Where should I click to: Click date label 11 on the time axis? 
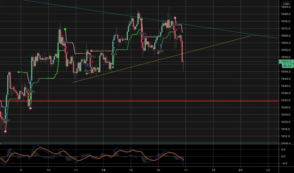tap(76, 170)
